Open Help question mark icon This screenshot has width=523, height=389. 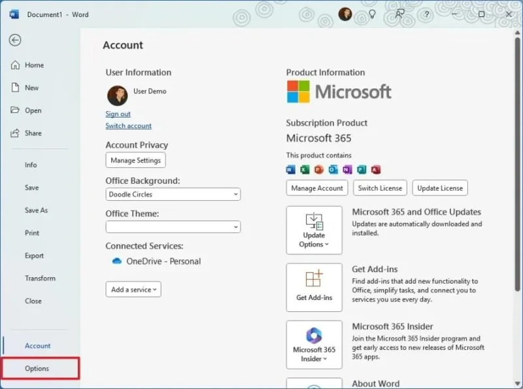(x=427, y=14)
